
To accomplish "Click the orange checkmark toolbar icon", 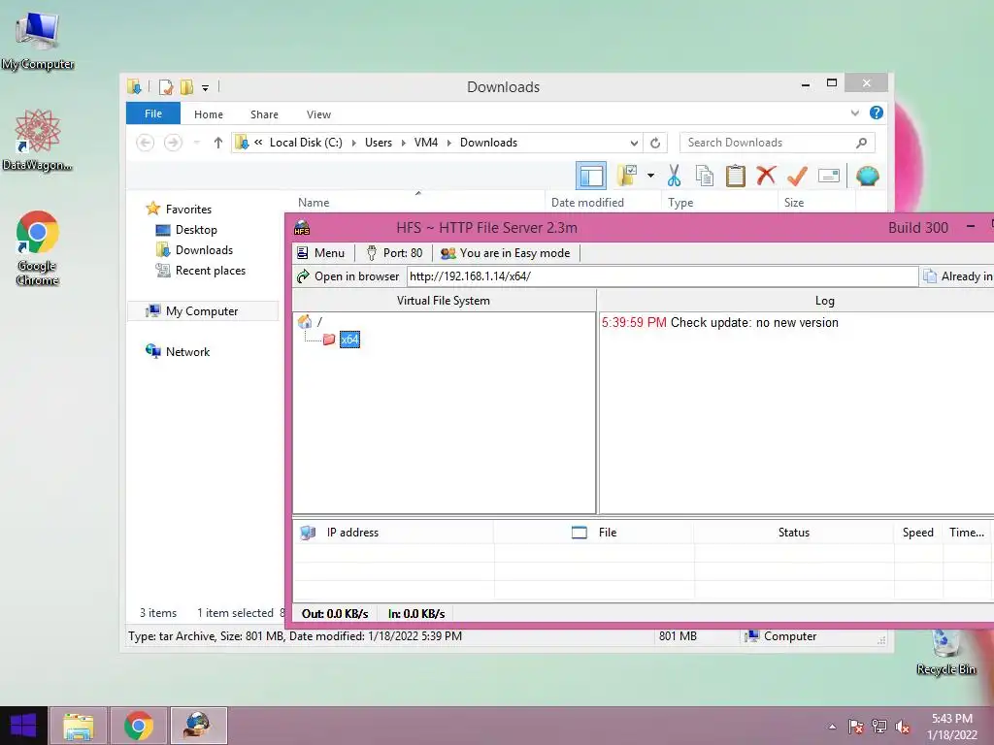I will point(798,176).
